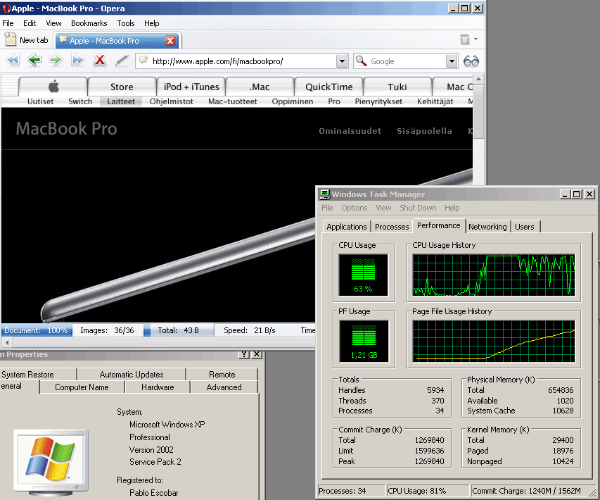This screenshot has width=600, height=500.
Task: Close the Apple - MacBook Pro tab
Action: (x=170, y=41)
